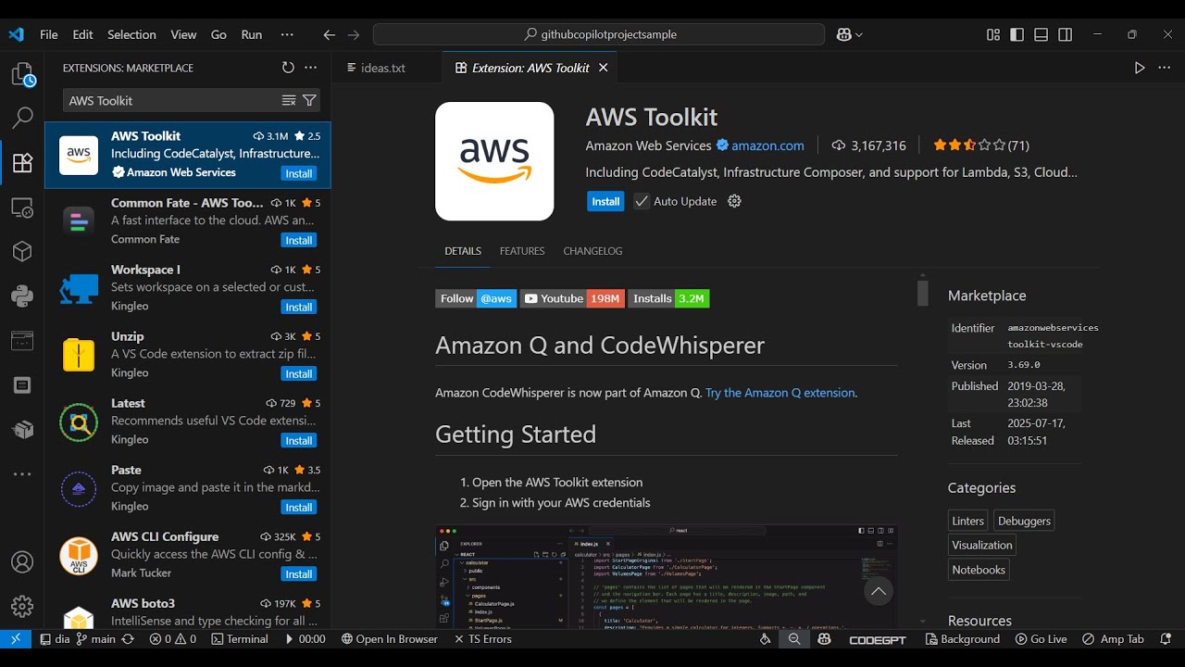Viewport: 1185px width, 667px height.
Task: Toggle the primary side bar
Action: click(x=1017, y=34)
